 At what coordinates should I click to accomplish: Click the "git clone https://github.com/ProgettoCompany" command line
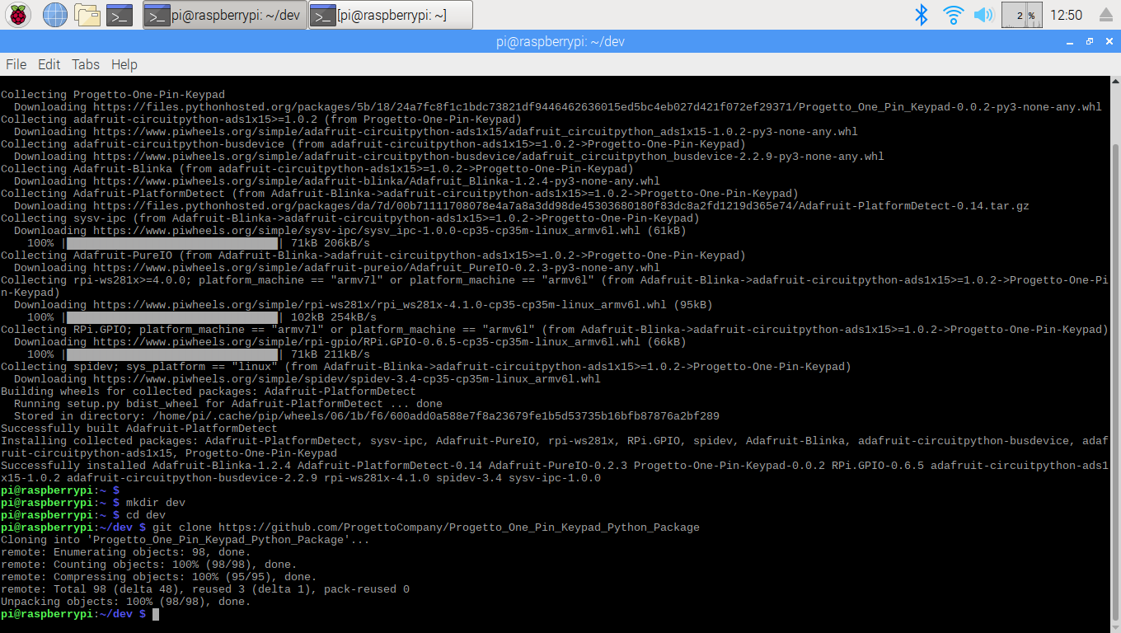350,527
